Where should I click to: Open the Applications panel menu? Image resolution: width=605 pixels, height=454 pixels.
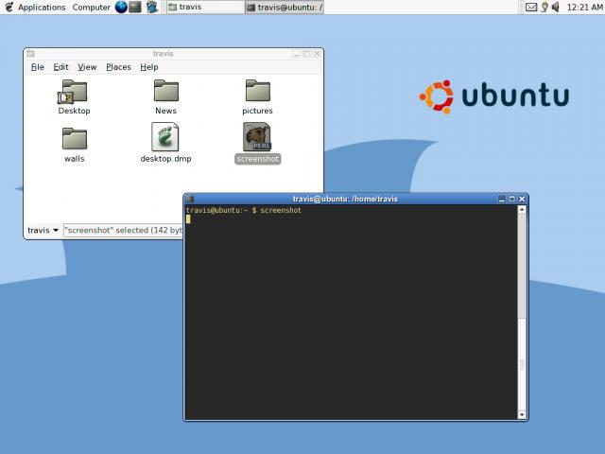(42, 8)
